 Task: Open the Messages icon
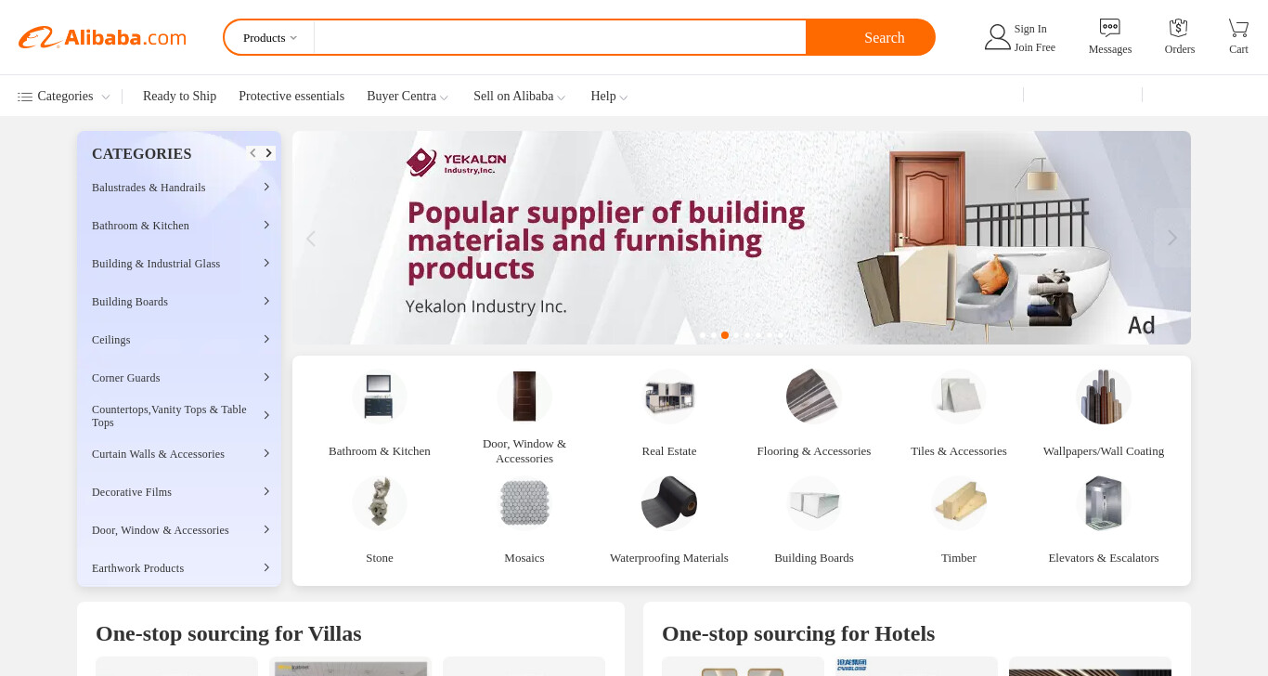[1109, 28]
